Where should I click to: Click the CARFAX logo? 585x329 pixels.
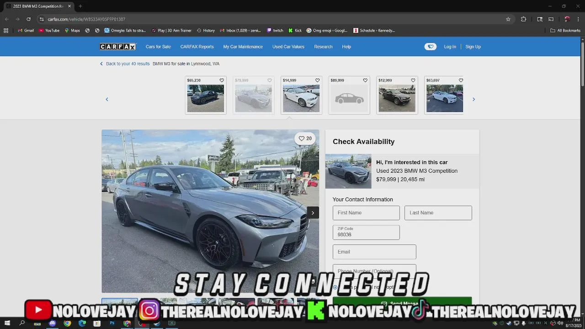pos(118,47)
